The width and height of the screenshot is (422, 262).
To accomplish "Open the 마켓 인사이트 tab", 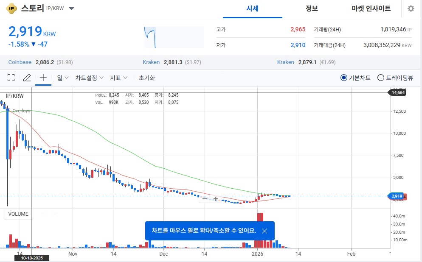I will tap(371, 9).
